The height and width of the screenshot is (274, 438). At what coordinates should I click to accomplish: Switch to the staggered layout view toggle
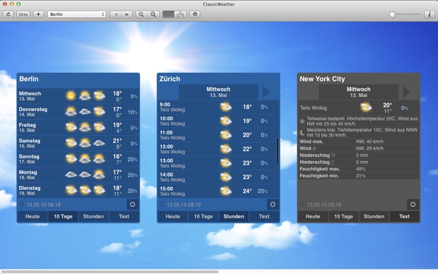click(181, 14)
